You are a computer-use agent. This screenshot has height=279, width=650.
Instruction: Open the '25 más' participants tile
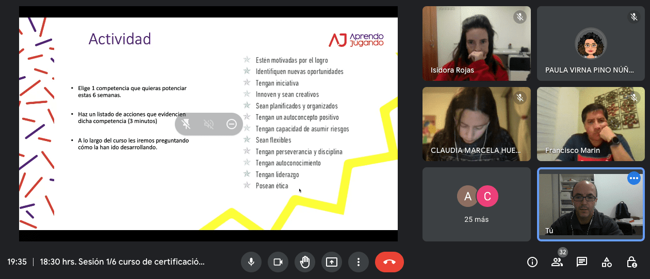(477, 204)
